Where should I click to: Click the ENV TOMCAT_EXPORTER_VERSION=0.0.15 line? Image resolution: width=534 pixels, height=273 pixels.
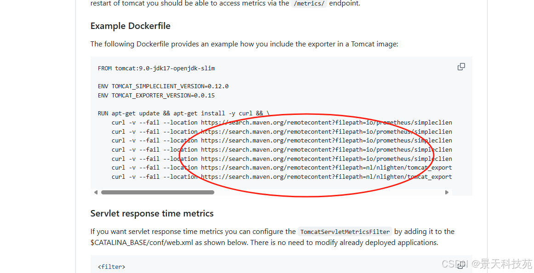click(156, 96)
